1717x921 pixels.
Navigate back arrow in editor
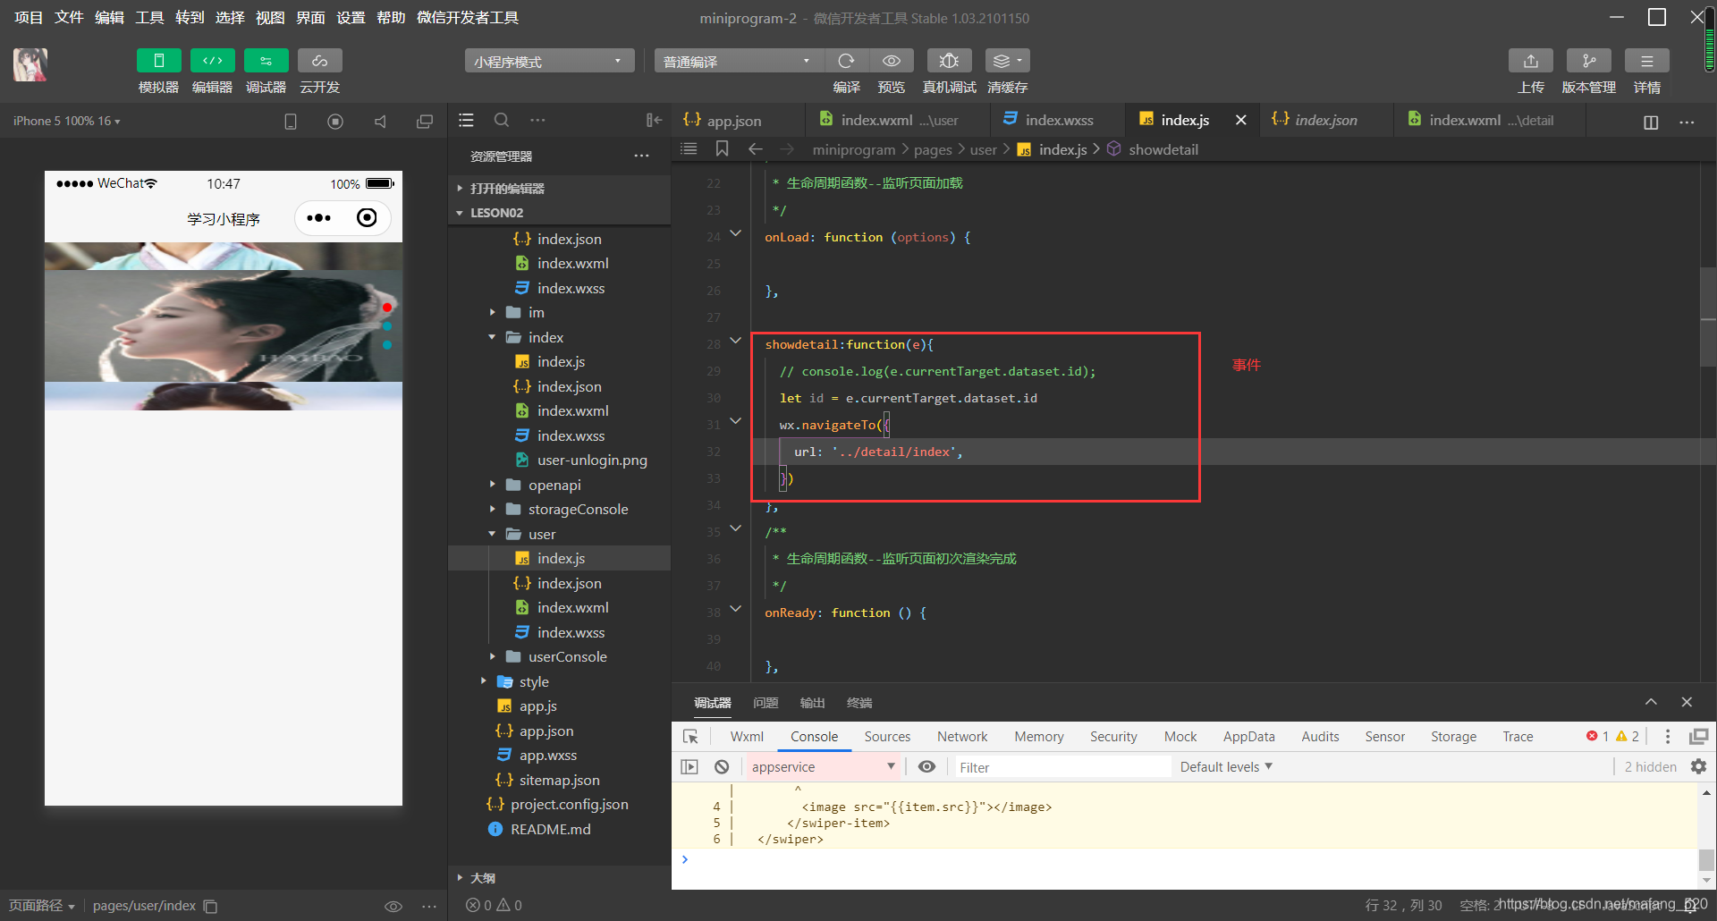coord(755,148)
